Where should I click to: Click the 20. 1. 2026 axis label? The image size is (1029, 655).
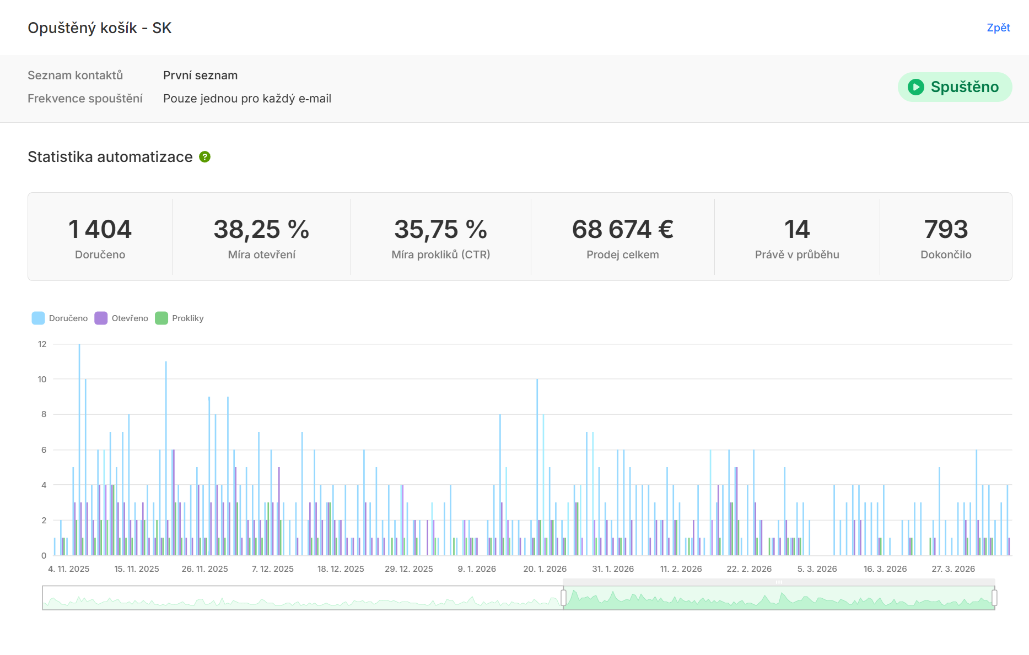coord(545,569)
